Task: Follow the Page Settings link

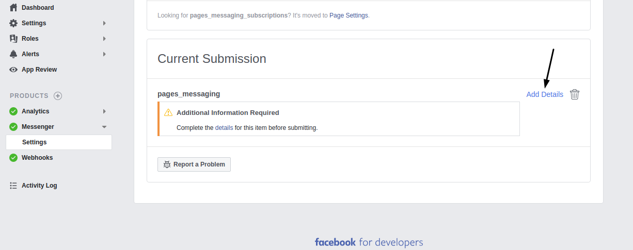Action: click(349, 15)
